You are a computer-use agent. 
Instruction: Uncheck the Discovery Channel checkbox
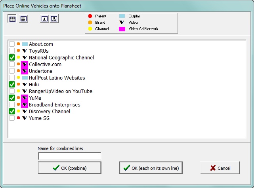tap(12, 111)
